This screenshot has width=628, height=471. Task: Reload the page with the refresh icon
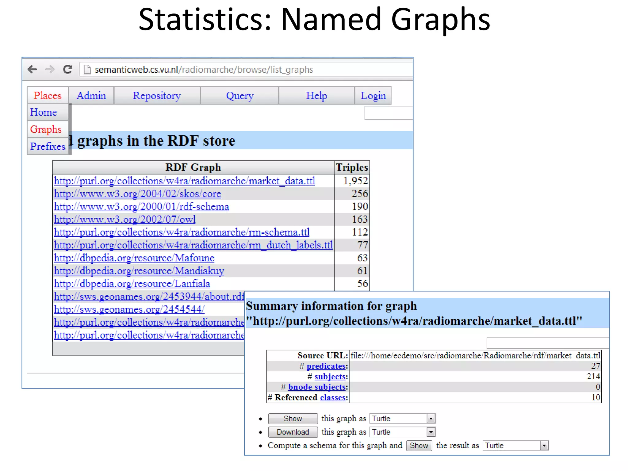coord(67,69)
